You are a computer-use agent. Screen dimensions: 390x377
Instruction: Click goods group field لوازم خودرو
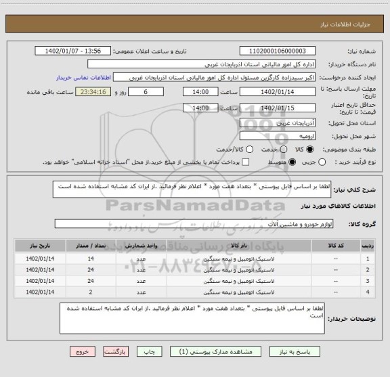click(x=194, y=224)
